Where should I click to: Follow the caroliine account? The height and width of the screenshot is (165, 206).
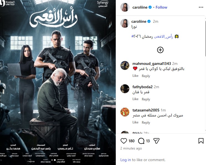[x=161, y=7]
